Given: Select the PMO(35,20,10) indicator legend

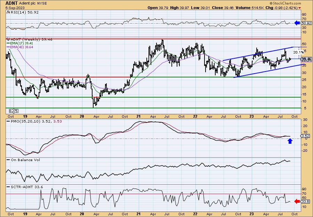Looking at the screenshot, I should click(34, 121).
